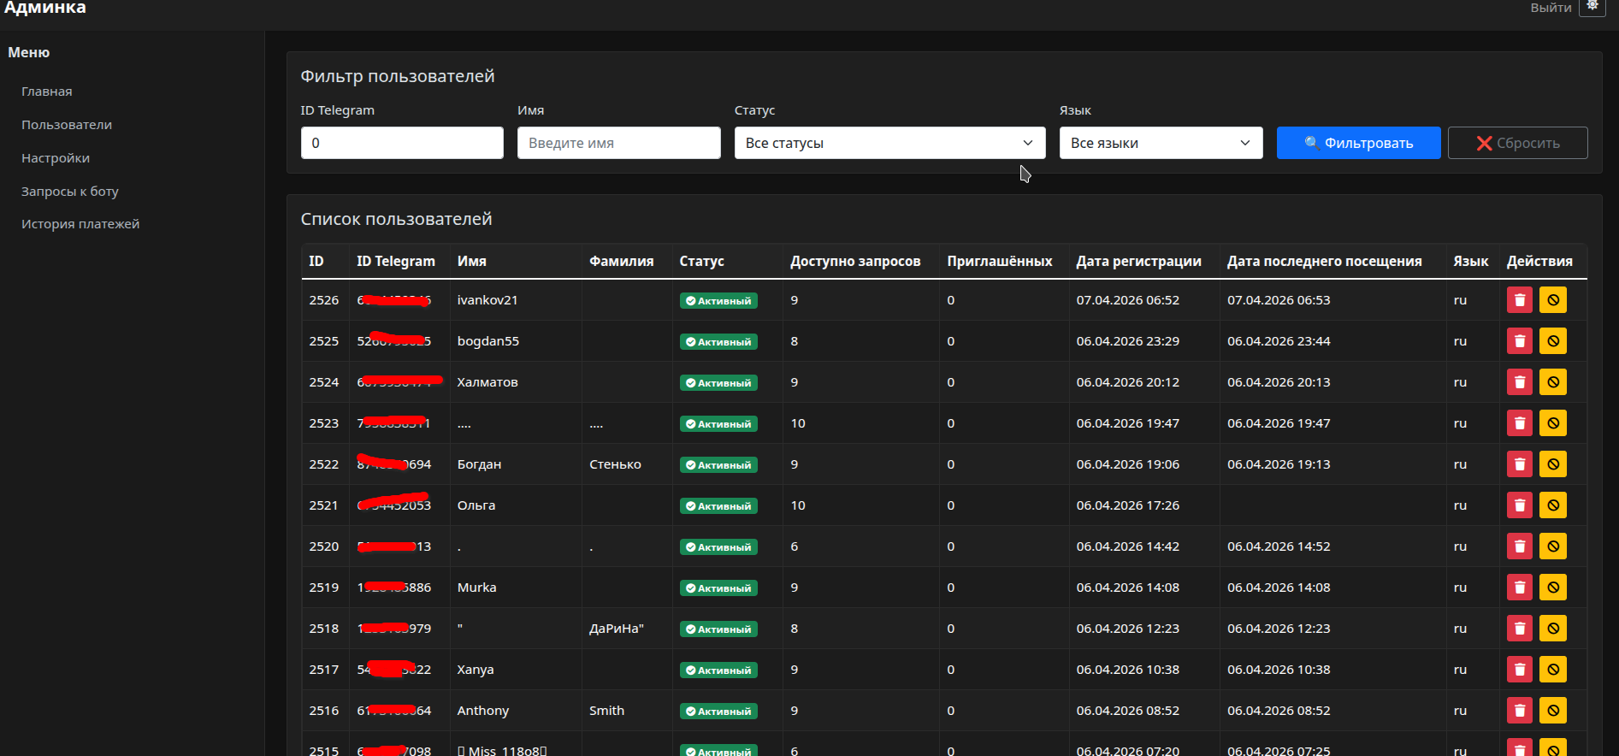
Task: Block user bogdan55 with the yellow ban icon
Action: tap(1552, 341)
